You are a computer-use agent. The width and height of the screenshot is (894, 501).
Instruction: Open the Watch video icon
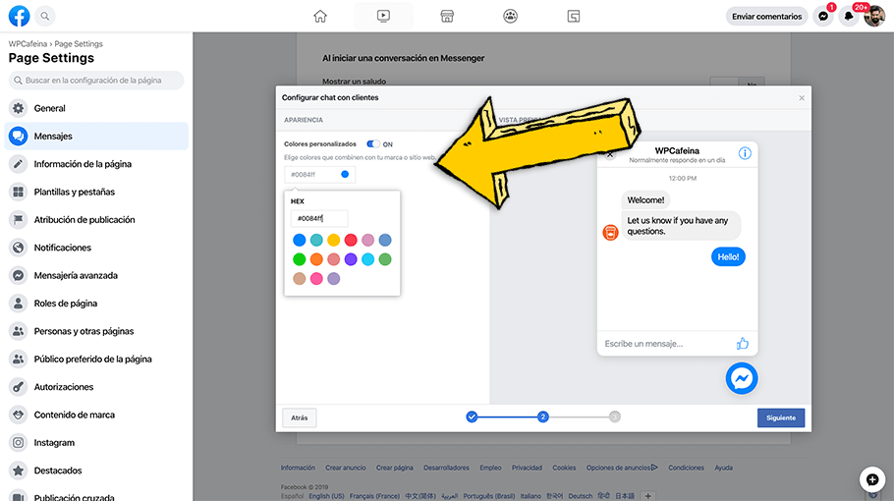click(384, 16)
